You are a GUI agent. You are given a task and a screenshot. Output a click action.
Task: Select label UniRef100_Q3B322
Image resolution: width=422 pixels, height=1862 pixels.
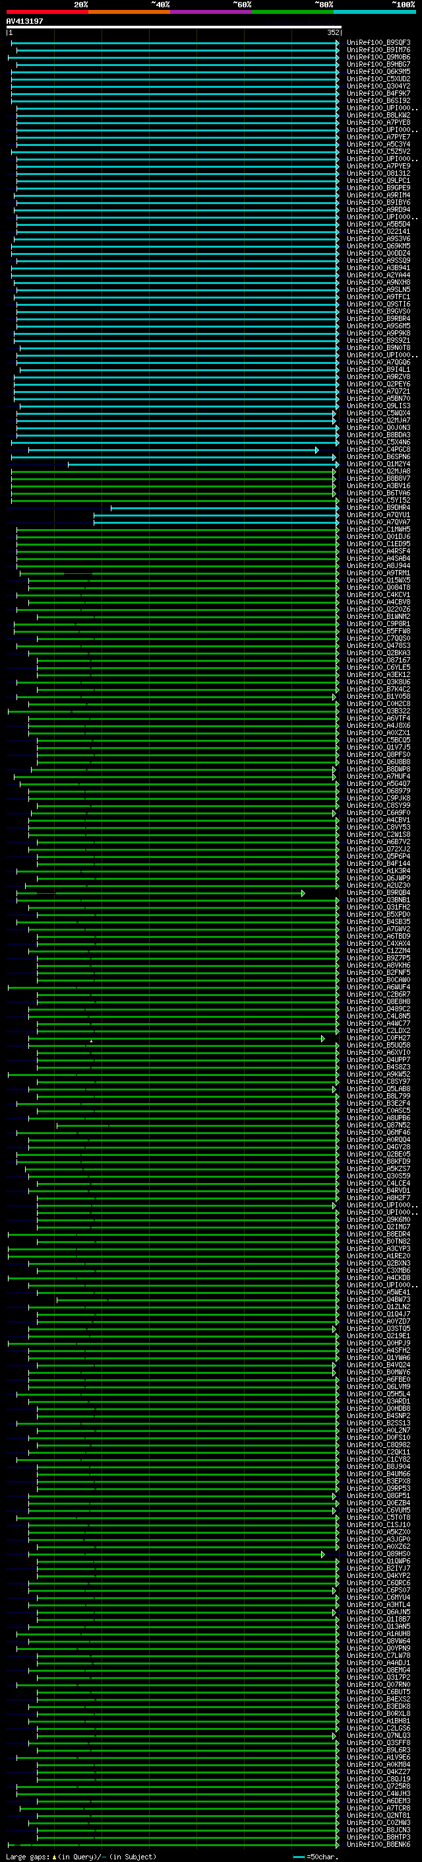pyautogui.click(x=378, y=711)
